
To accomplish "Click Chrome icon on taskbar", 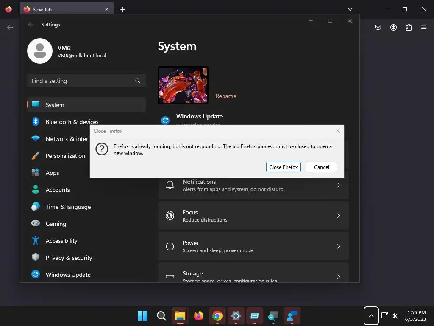I will click(x=217, y=316).
